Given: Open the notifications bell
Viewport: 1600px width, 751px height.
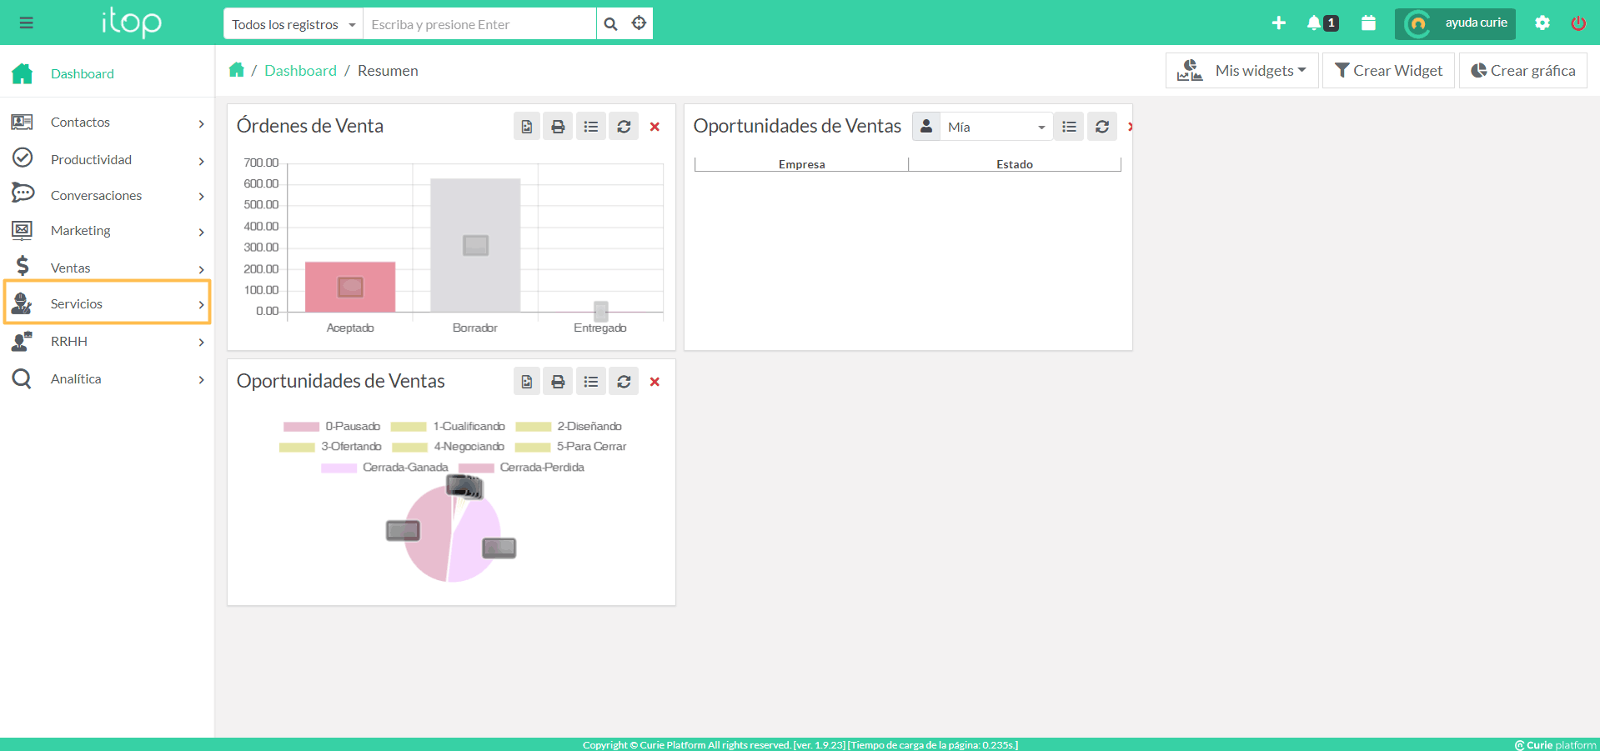Looking at the screenshot, I should click(x=1315, y=23).
